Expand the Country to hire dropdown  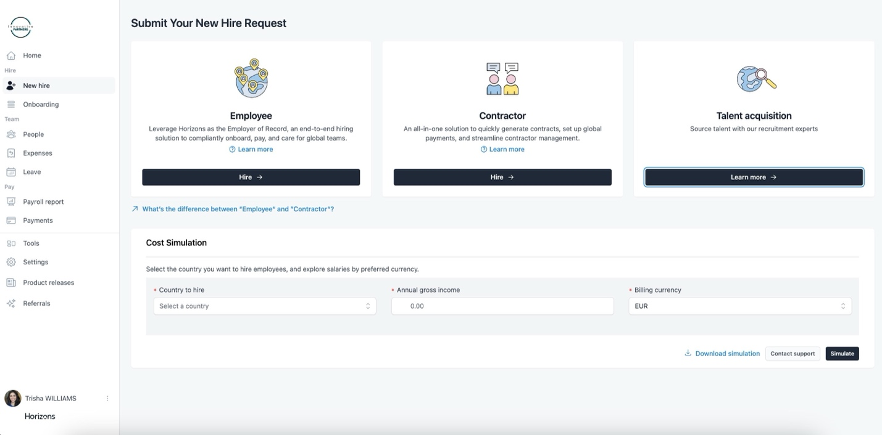click(264, 306)
